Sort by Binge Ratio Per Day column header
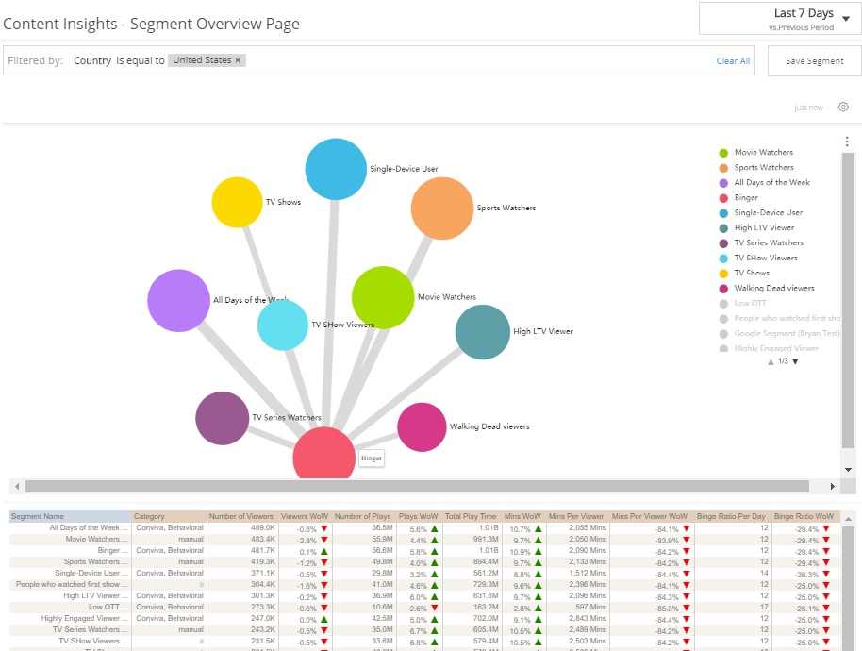This screenshot has width=862, height=651. pos(731,516)
